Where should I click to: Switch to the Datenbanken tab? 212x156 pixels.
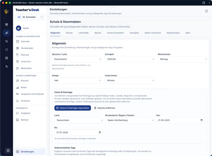click(x=173, y=33)
